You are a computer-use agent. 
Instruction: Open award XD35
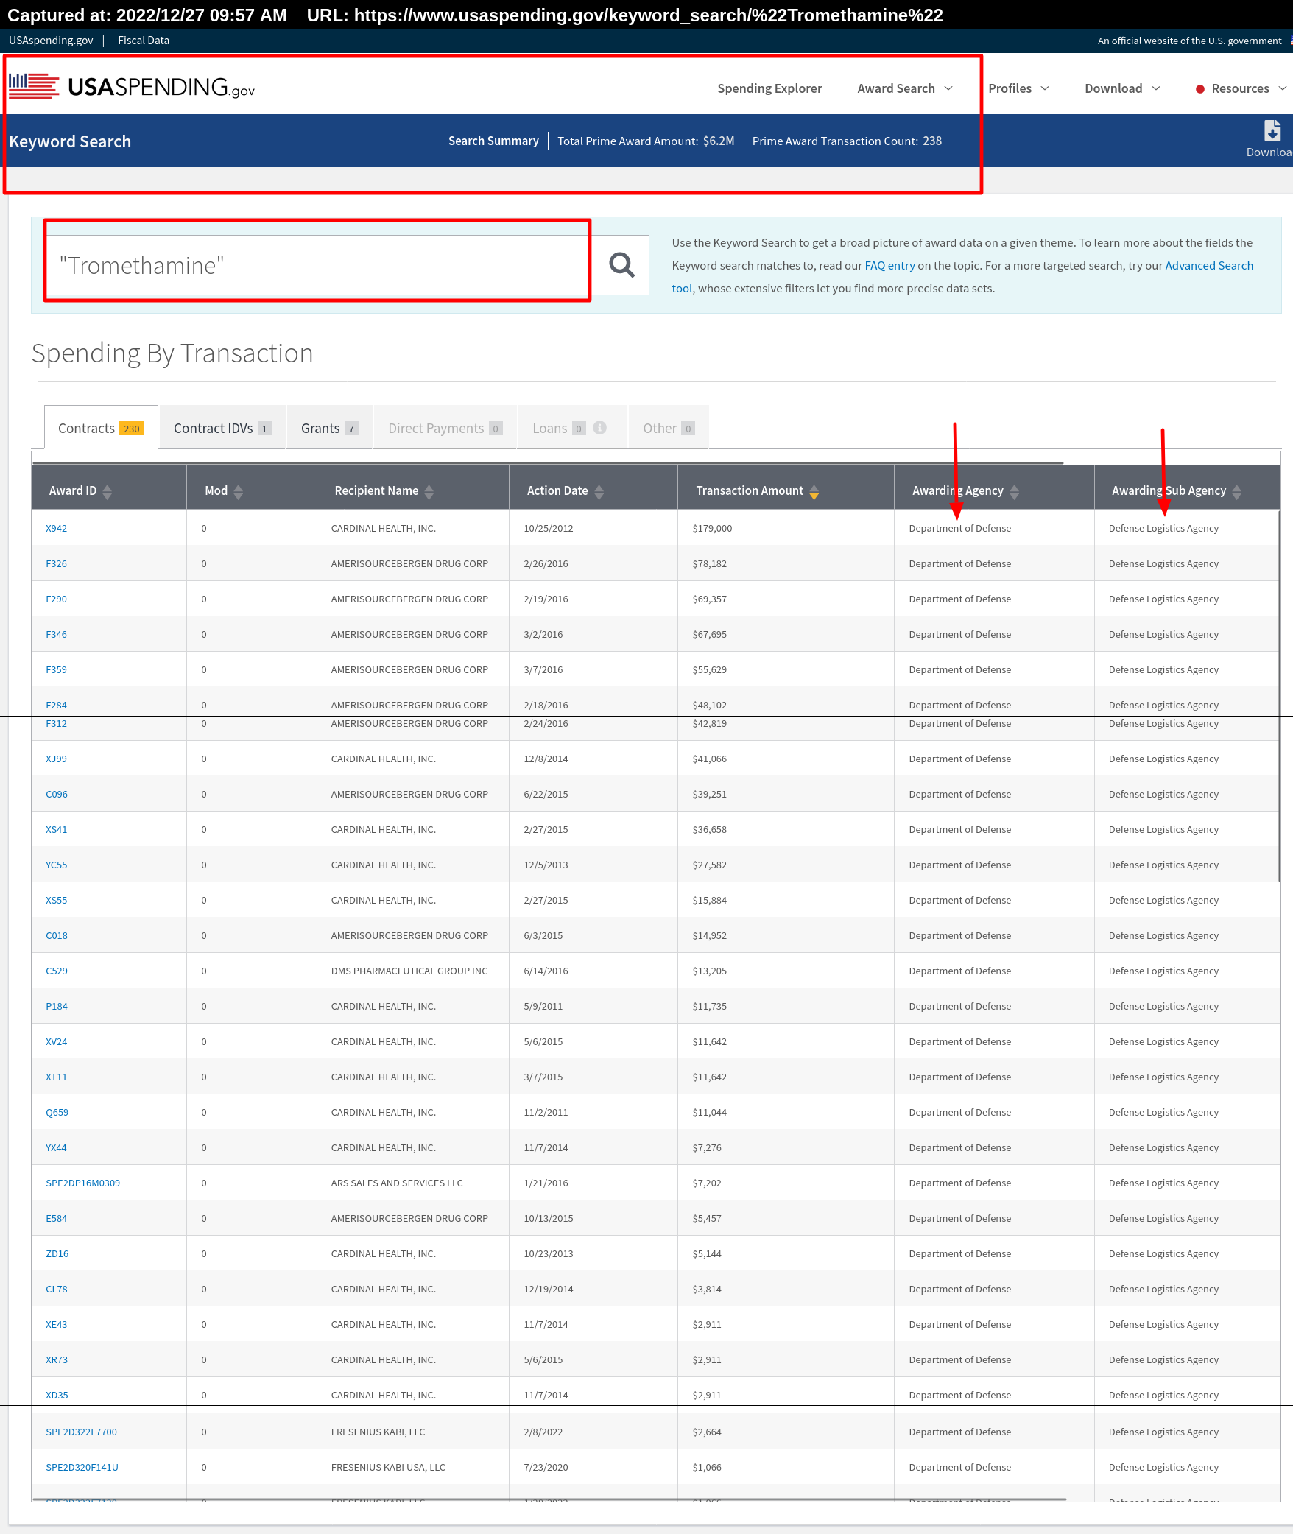57,1395
